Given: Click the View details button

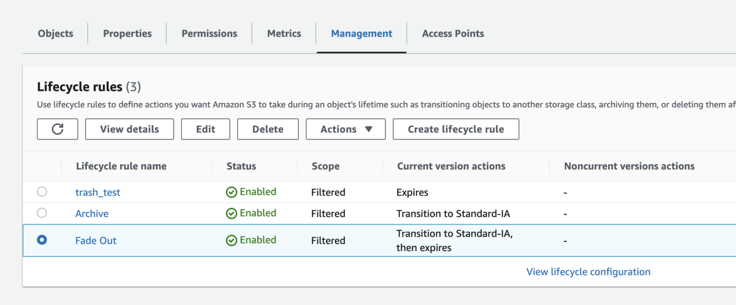Looking at the screenshot, I should [129, 129].
